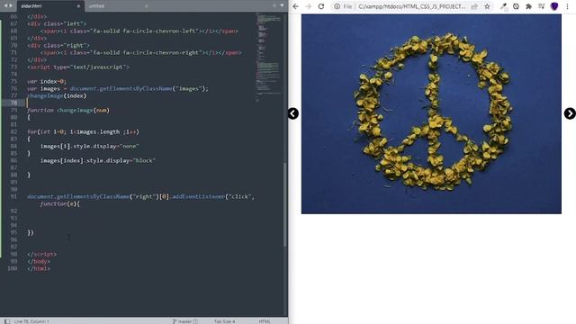
Task: Click the closing </body> tag
Action: point(38,262)
